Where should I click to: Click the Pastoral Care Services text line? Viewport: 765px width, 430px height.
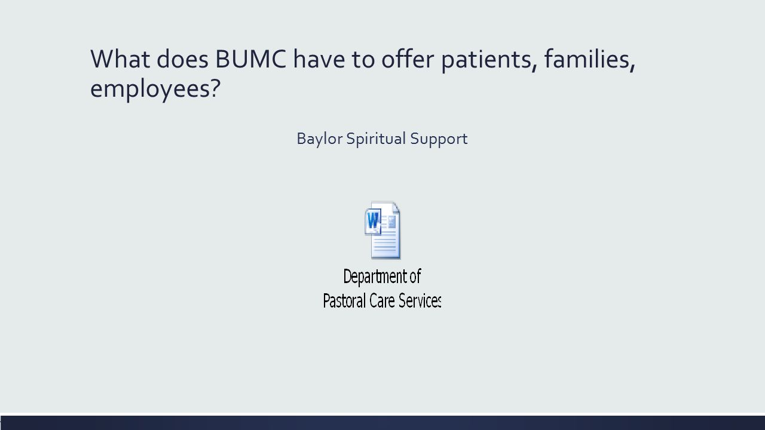pos(382,299)
